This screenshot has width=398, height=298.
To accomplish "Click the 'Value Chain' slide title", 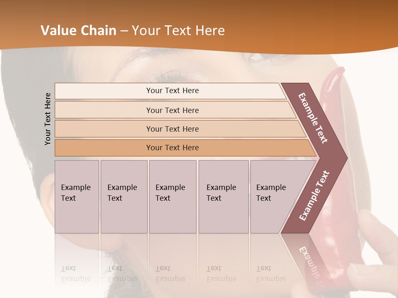I will point(78,31).
